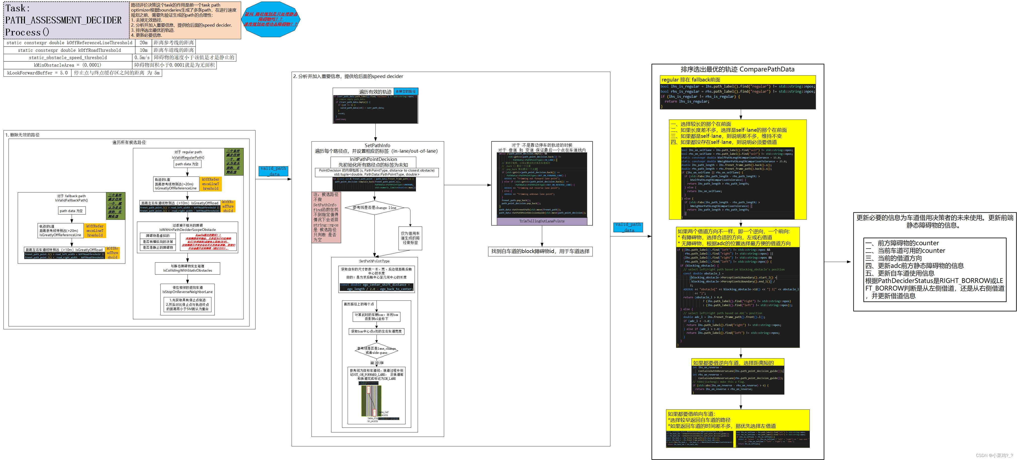This screenshot has height=460, width=1017.
Task: Select IsGreatlyOffReferenceLine box in regular path section
Action: click(x=176, y=184)
